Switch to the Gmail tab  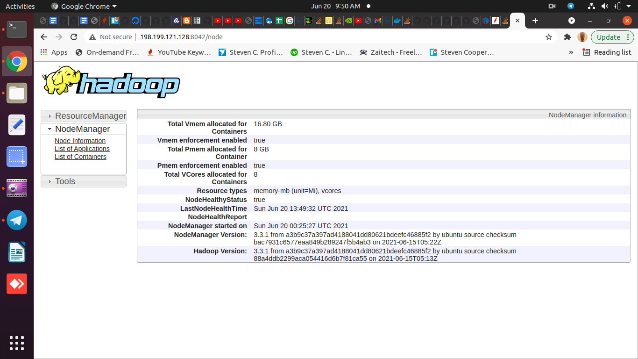click(378, 21)
